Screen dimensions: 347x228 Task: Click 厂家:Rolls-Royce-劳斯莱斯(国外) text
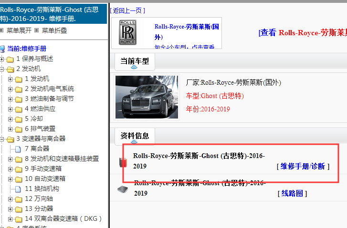coord(233,82)
